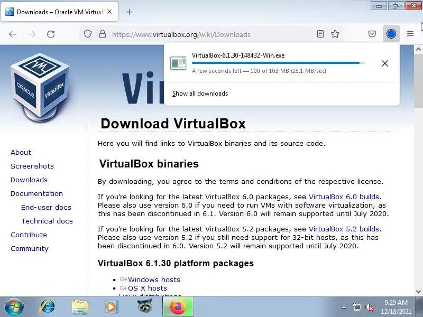Open the Documentation sidebar link
This screenshot has height=317, width=423.
point(36,193)
